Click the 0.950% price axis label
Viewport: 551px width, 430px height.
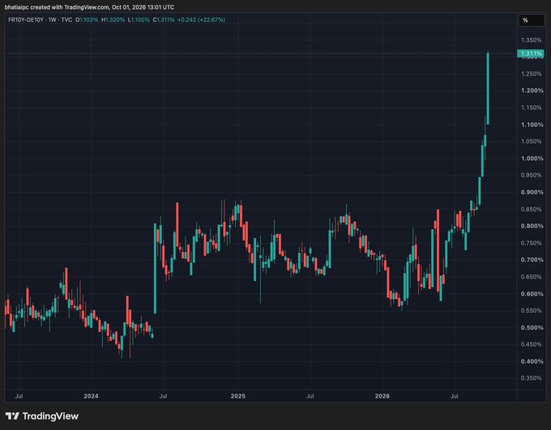(x=532, y=175)
